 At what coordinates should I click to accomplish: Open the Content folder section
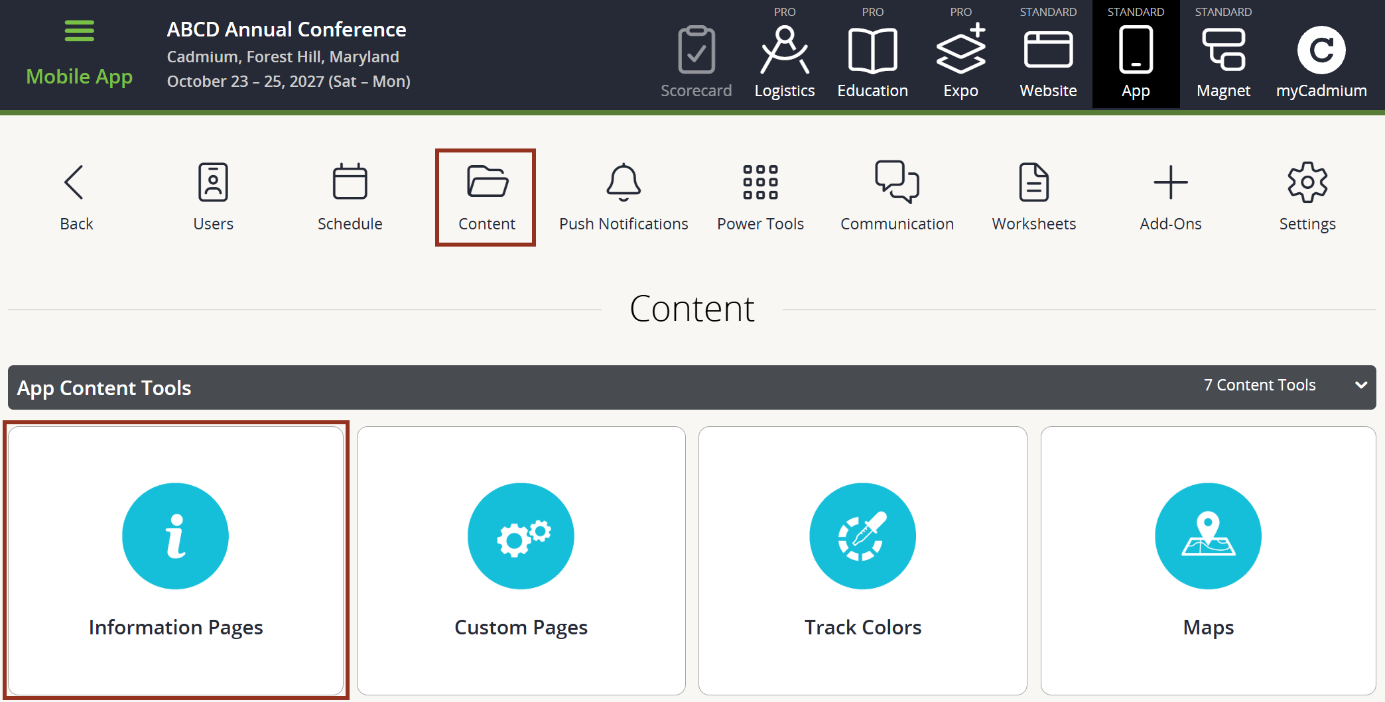[486, 197]
